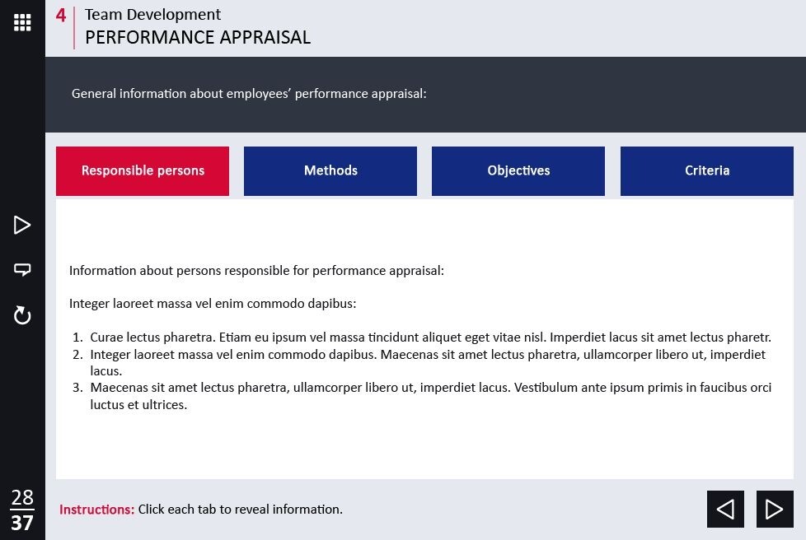Click the red section number 4

pos(61,16)
